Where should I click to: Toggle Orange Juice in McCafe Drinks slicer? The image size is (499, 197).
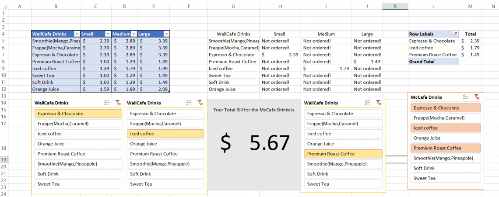[x=446, y=138]
